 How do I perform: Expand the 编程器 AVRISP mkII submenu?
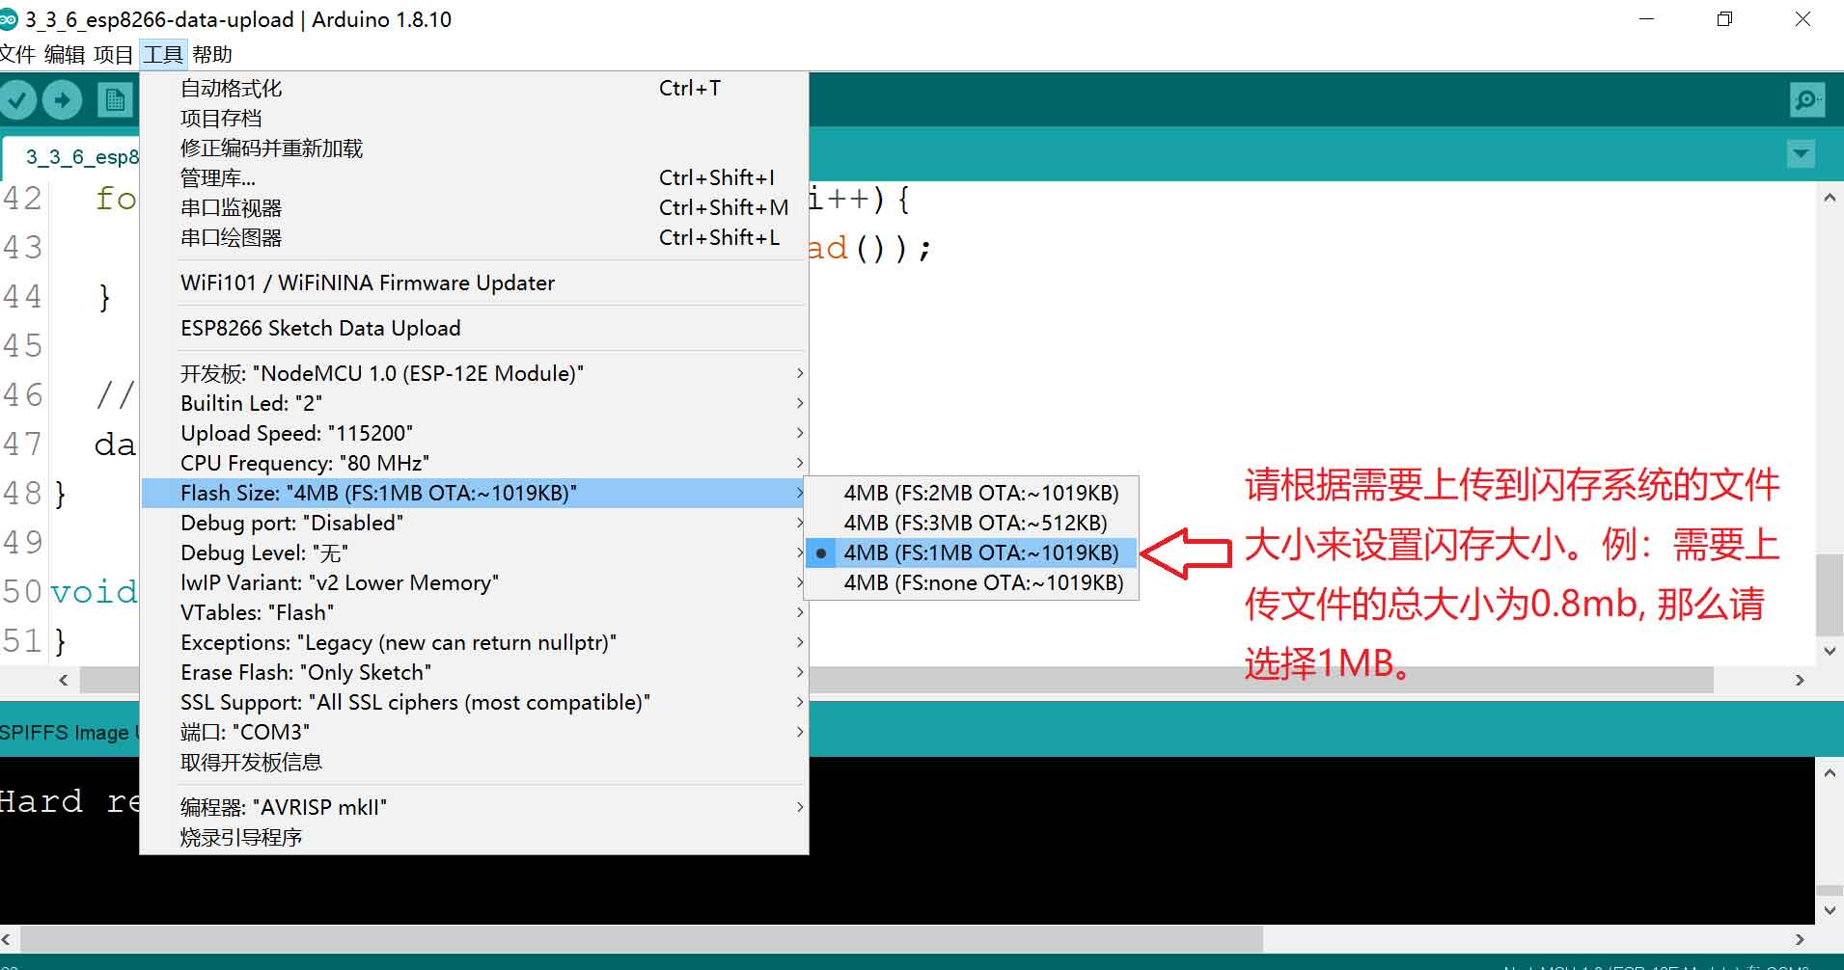click(474, 808)
